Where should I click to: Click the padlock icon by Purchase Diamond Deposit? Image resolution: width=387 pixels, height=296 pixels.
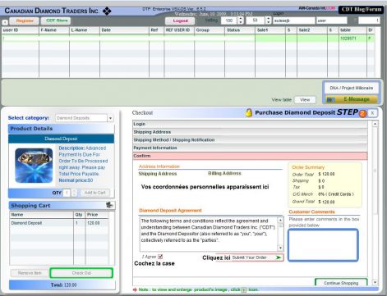[x=249, y=112]
